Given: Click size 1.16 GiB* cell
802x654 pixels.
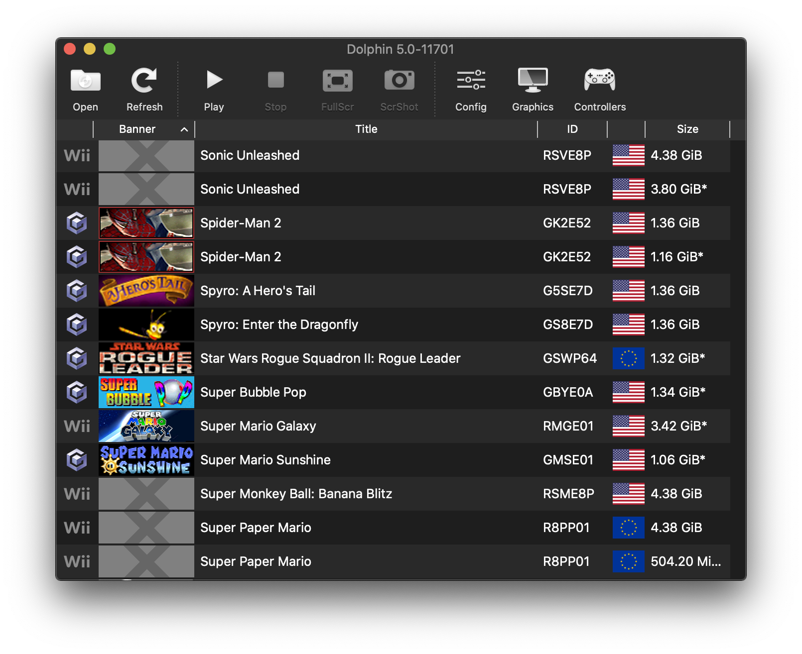Looking at the screenshot, I should point(677,257).
